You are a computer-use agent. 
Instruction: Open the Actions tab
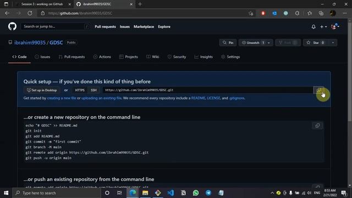tap(102, 57)
